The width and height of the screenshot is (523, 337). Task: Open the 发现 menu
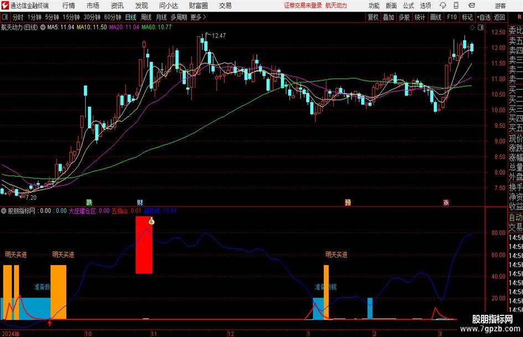(142, 6)
